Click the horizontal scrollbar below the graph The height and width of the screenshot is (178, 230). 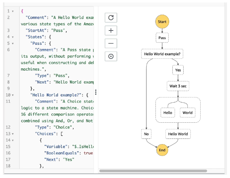pyautogui.click(x=162, y=171)
